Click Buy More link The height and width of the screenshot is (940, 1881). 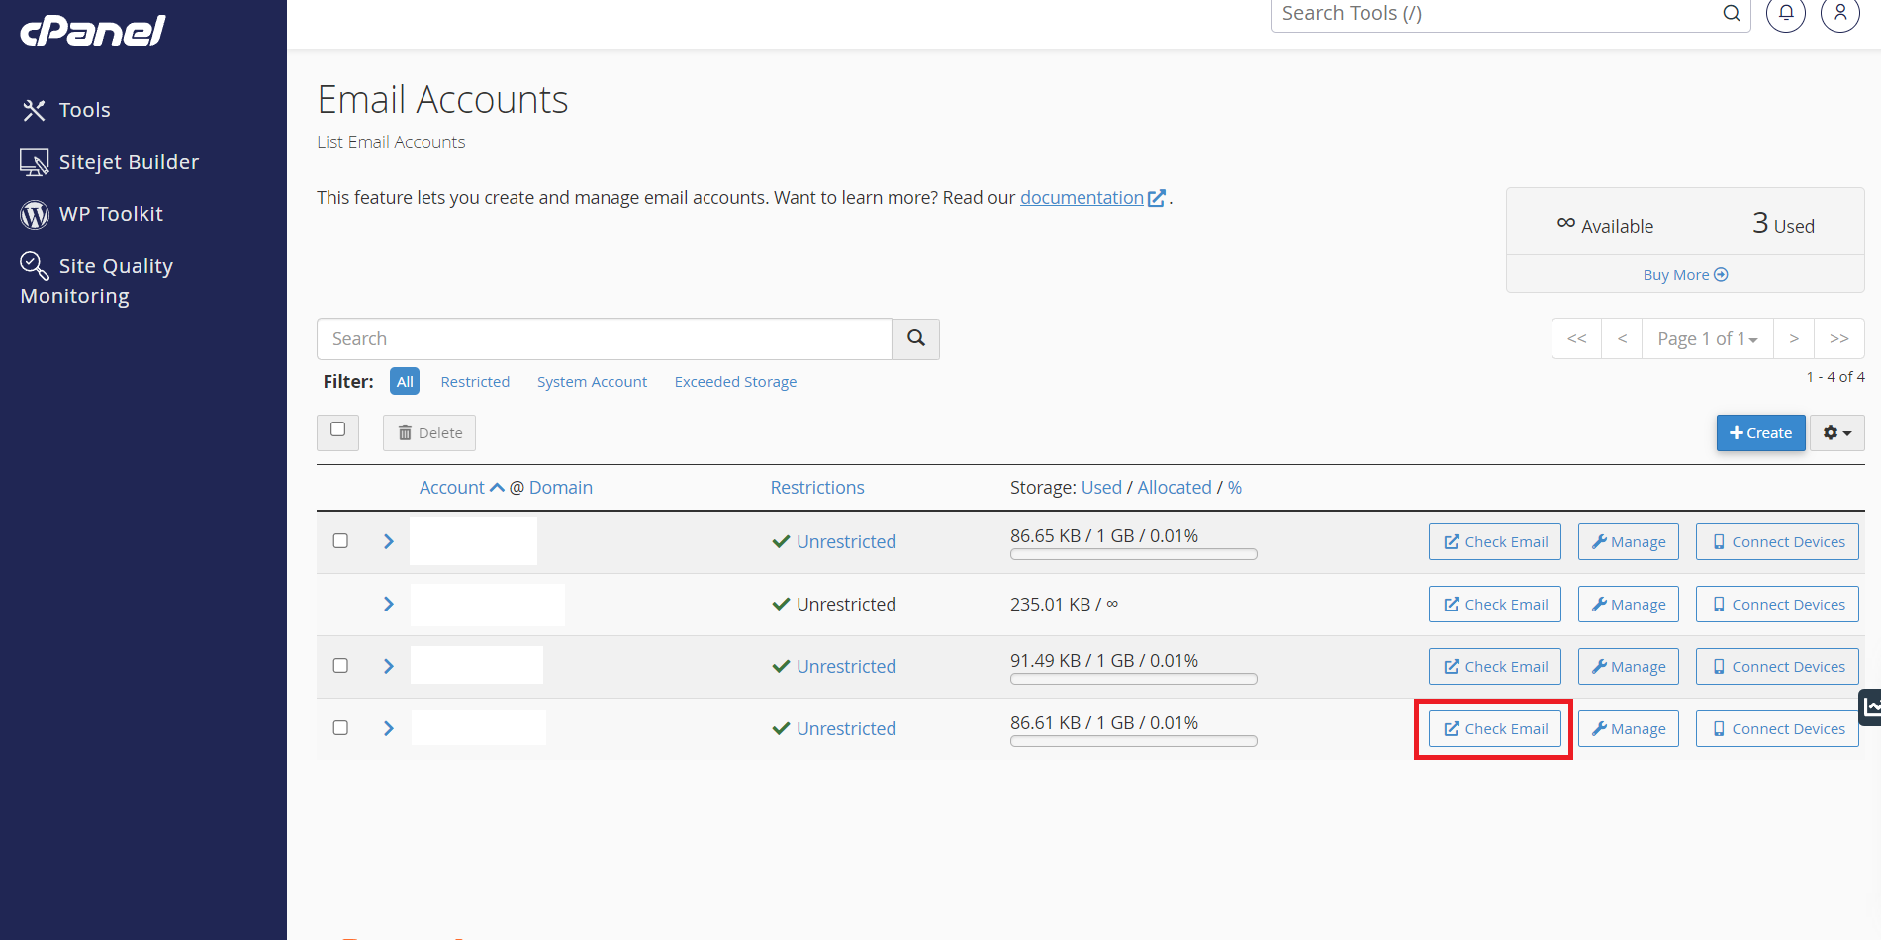point(1685,274)
